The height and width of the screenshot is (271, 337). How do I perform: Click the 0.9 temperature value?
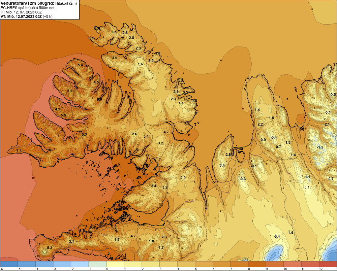(263, 140)
